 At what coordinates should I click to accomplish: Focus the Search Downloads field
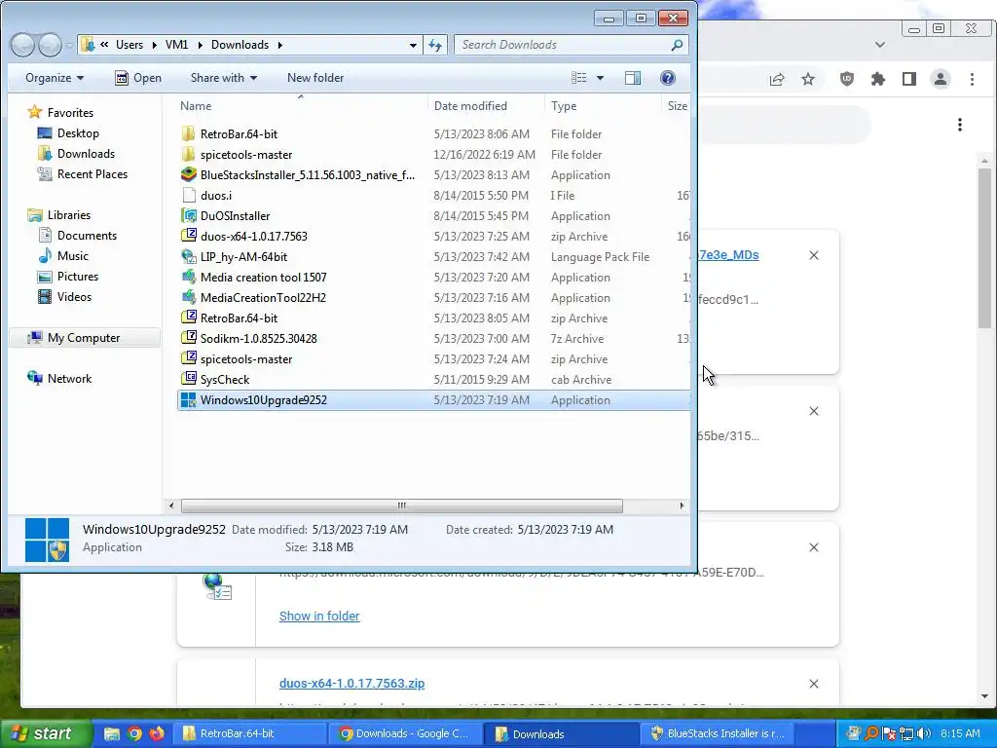click(563, 45)
